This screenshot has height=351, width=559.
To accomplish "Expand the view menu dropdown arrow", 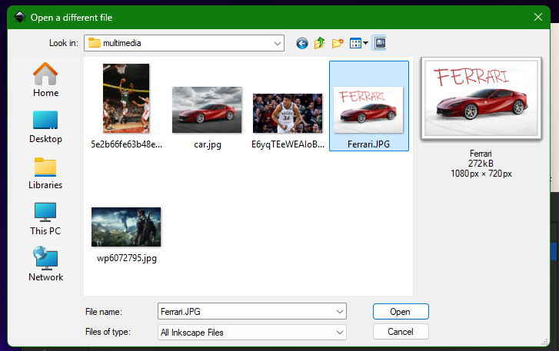I will (365, 44).
